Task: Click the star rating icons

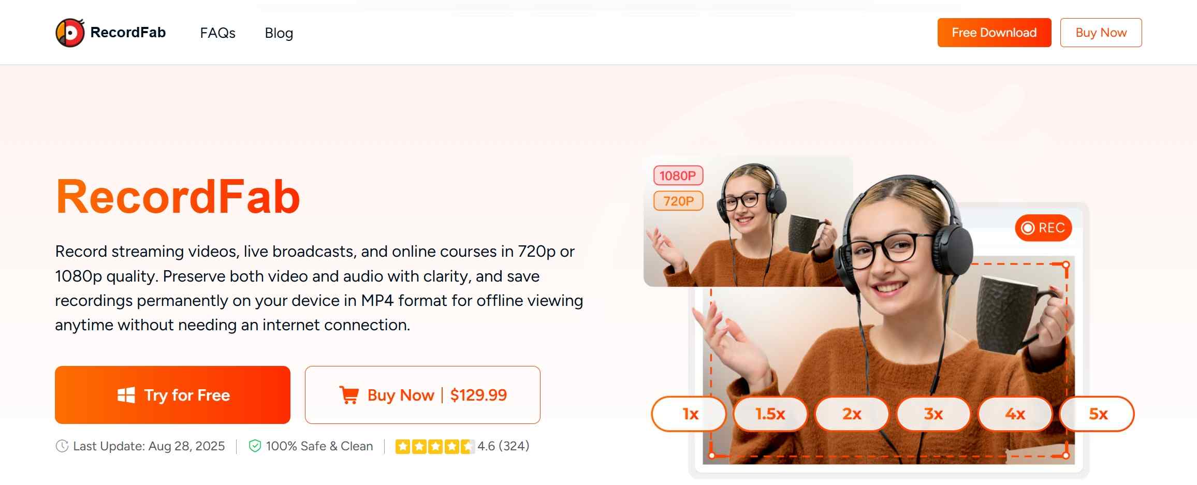Action: [x=435, y=446]
